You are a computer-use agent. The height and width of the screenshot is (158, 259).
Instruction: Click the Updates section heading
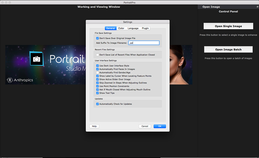point(99,99)
